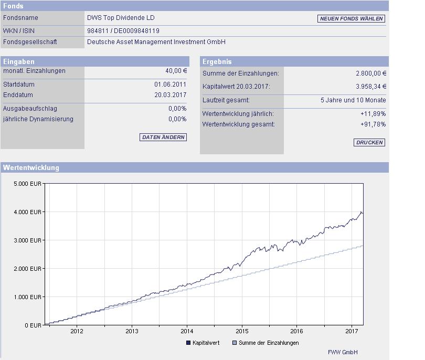The height and width of the screenshot is (360, 425).
Task: Click the '2015' year axis label
Action: click(x=242, y=331)
